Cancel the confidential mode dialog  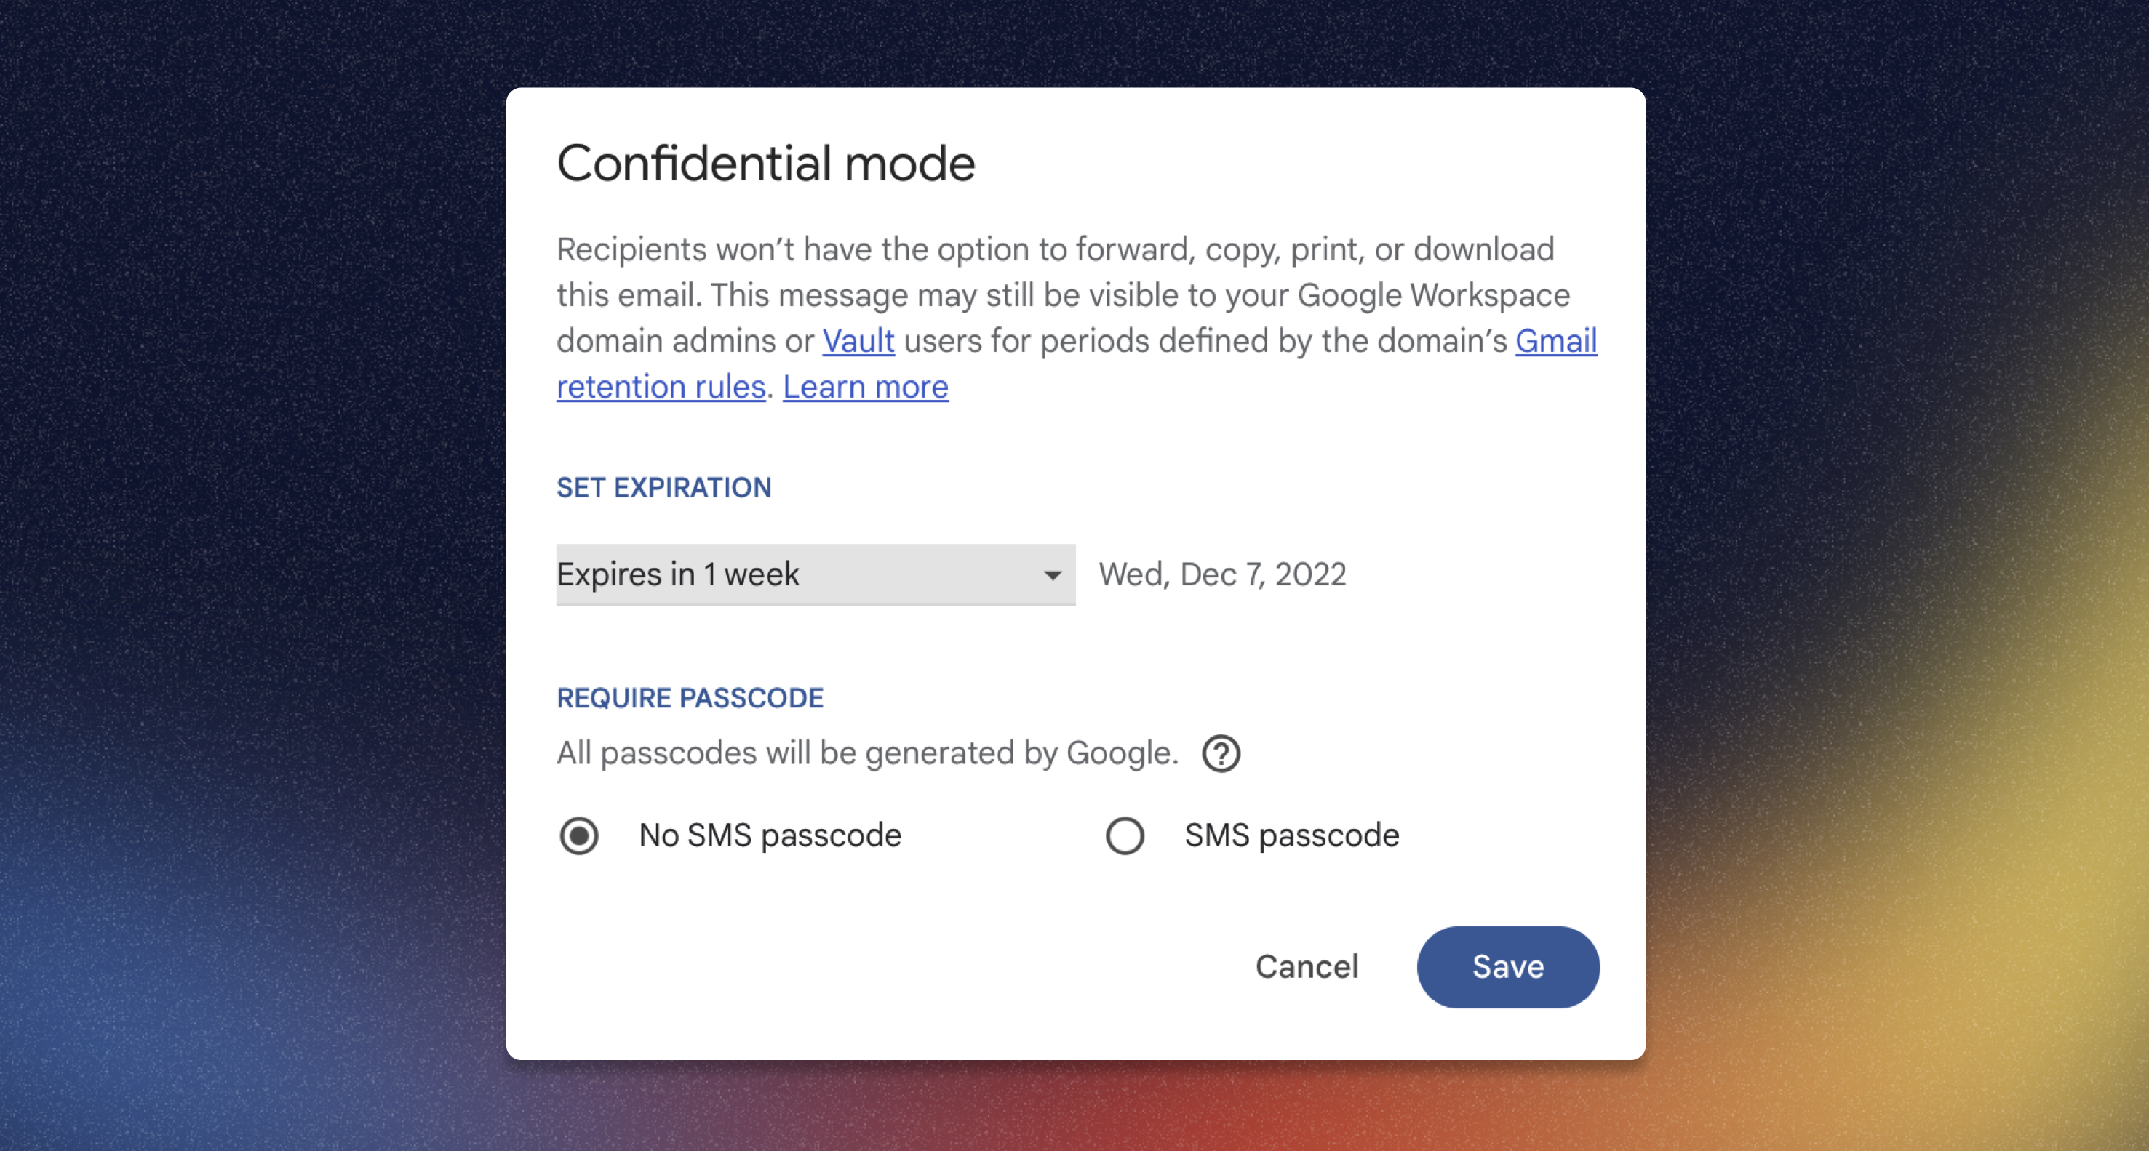[x=1307, y=966]
